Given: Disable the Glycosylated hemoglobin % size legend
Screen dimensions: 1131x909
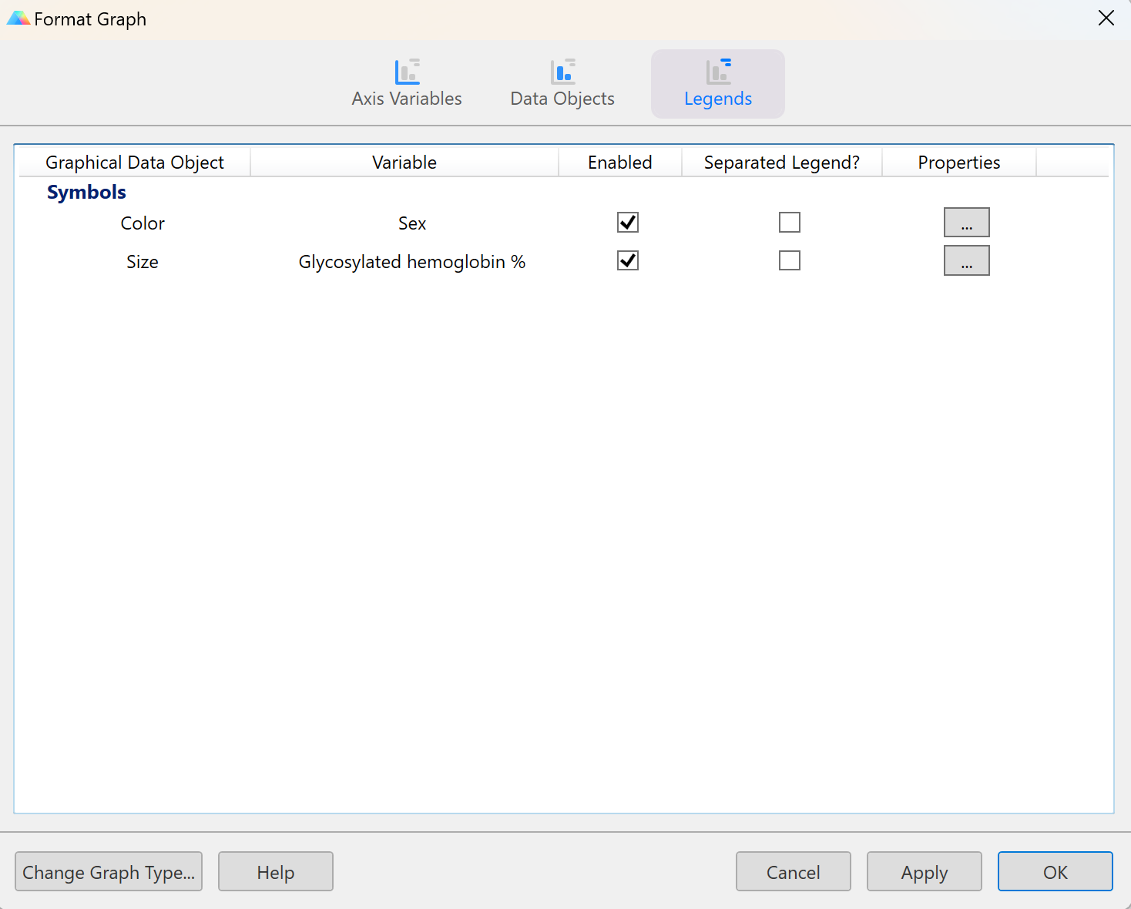Looking at the screenshot, I should tap(627, 260).
